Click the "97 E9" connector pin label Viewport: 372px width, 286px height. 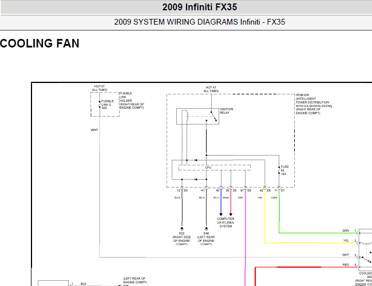pos(246,190)
